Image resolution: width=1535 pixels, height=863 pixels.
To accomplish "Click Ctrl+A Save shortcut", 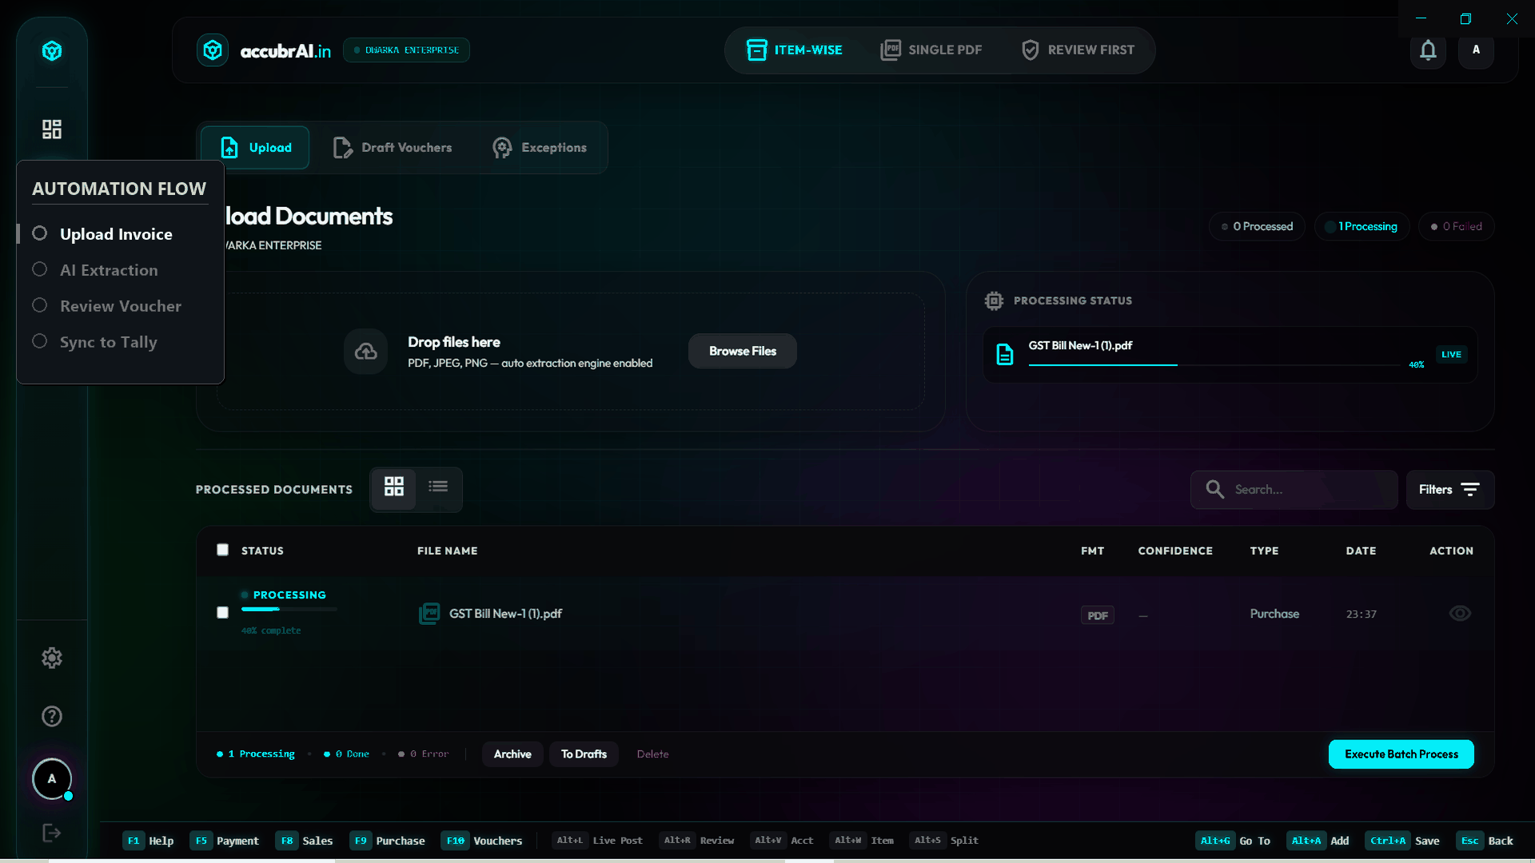I will [x=1403, y=841].
